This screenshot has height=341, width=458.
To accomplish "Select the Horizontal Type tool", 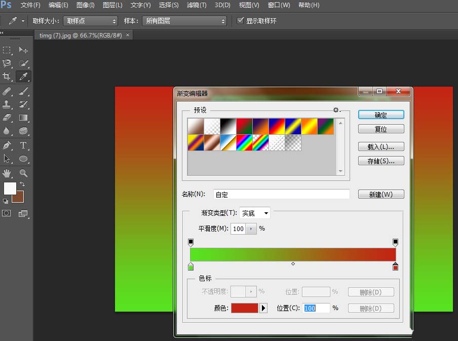I will [23, 145].
